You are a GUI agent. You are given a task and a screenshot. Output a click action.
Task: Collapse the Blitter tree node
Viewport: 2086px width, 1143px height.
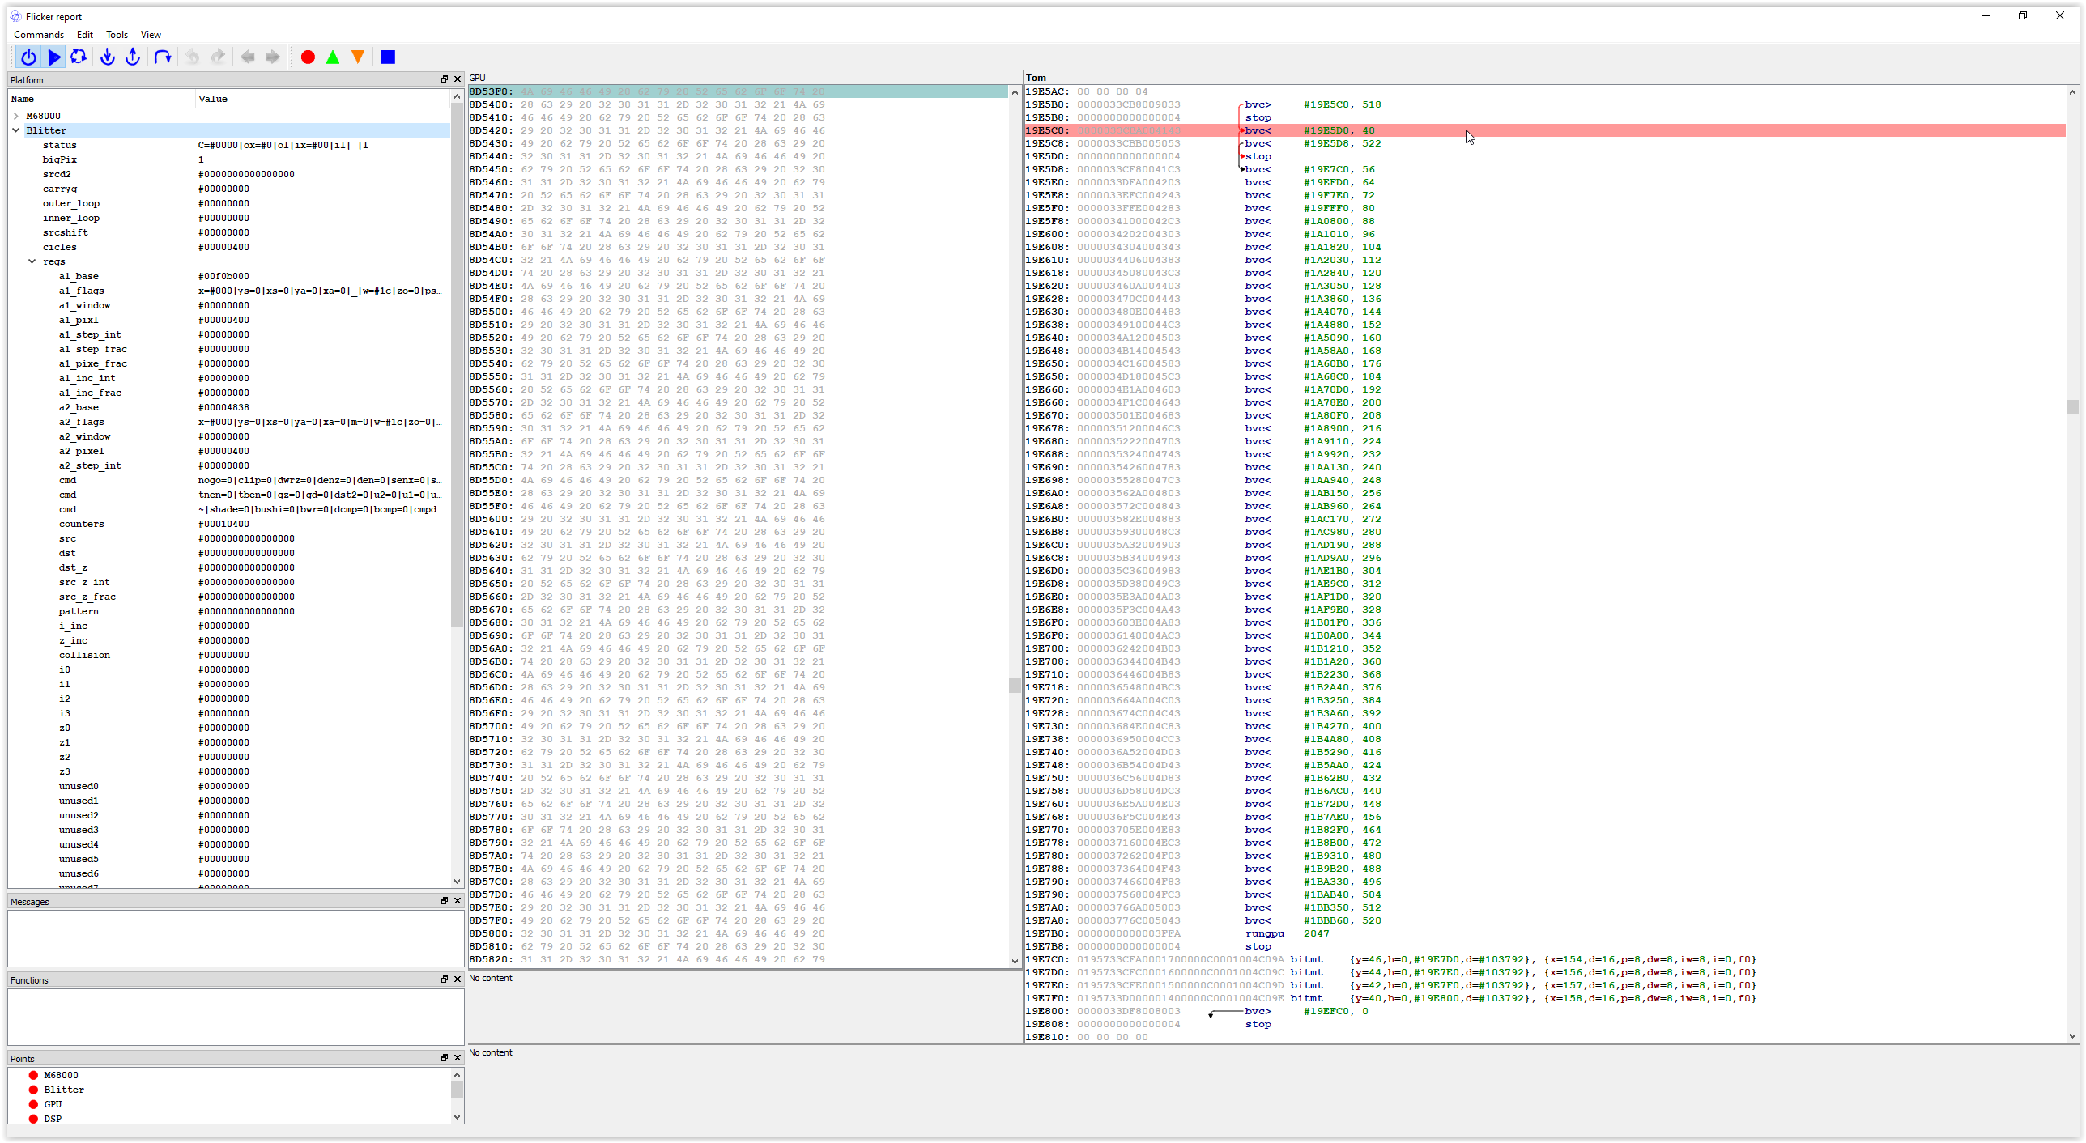[x=16, y=130]
